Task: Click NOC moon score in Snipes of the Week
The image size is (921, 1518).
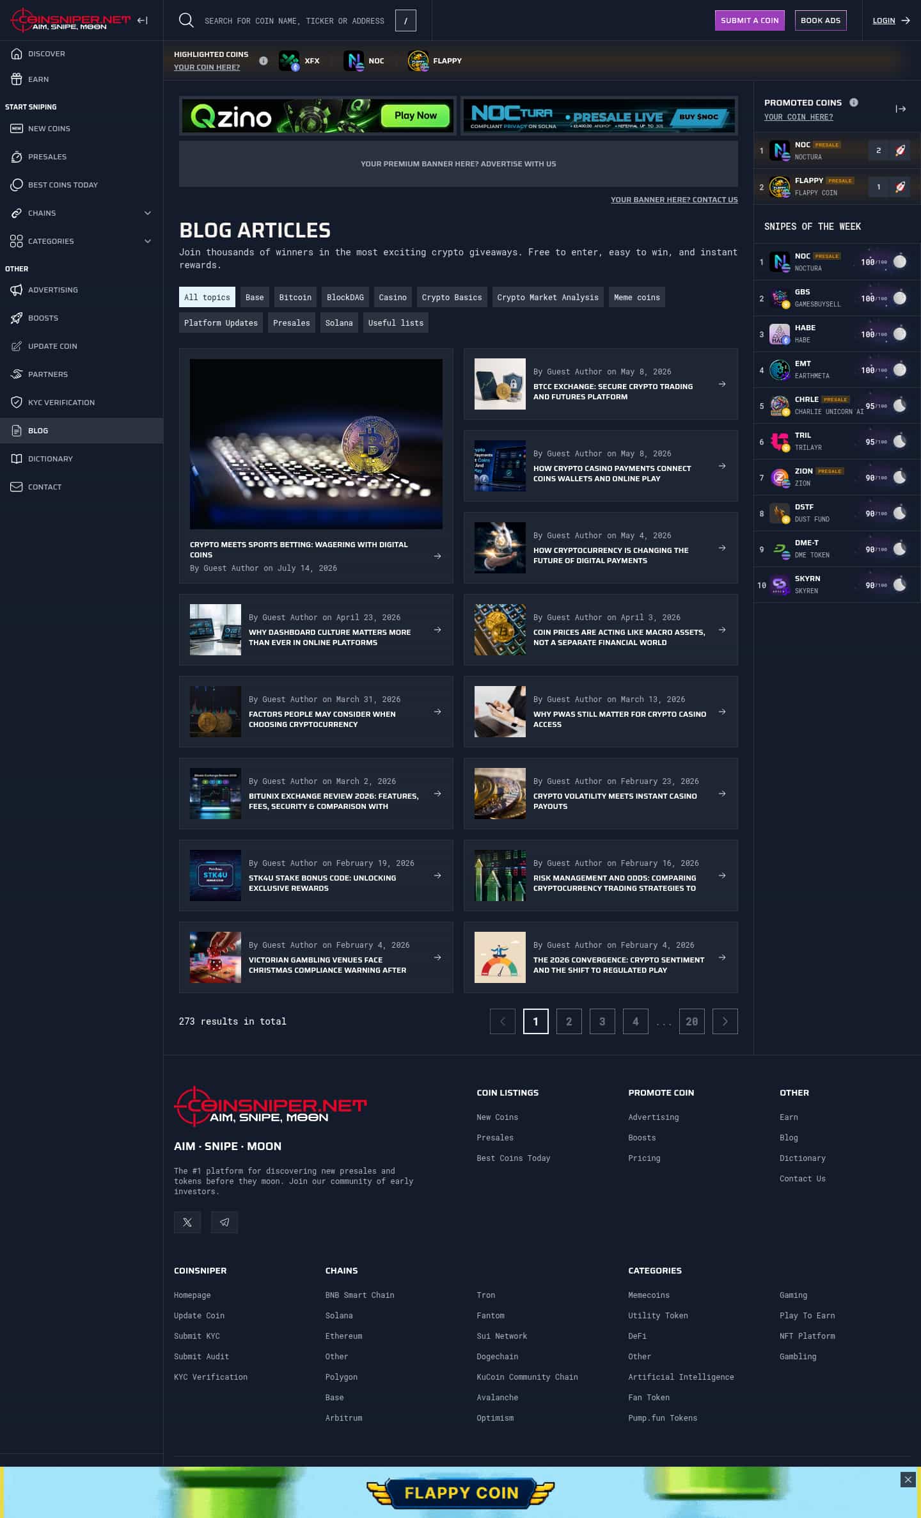Action: (883, 262)
